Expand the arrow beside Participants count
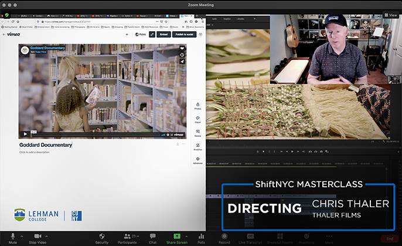The image size is (402, 246). pos(138,236)
